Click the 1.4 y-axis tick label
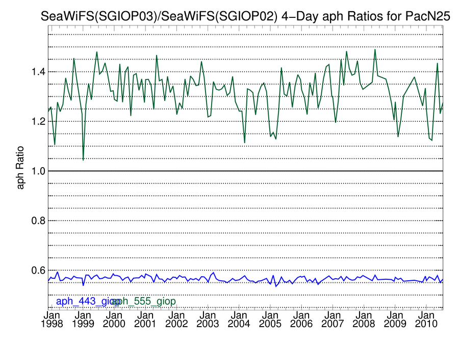The width and height of the screenshot is (459, 344). [x=38, y=72]
